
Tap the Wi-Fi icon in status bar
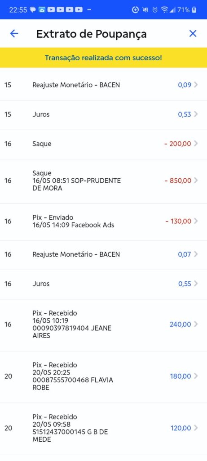165,10
